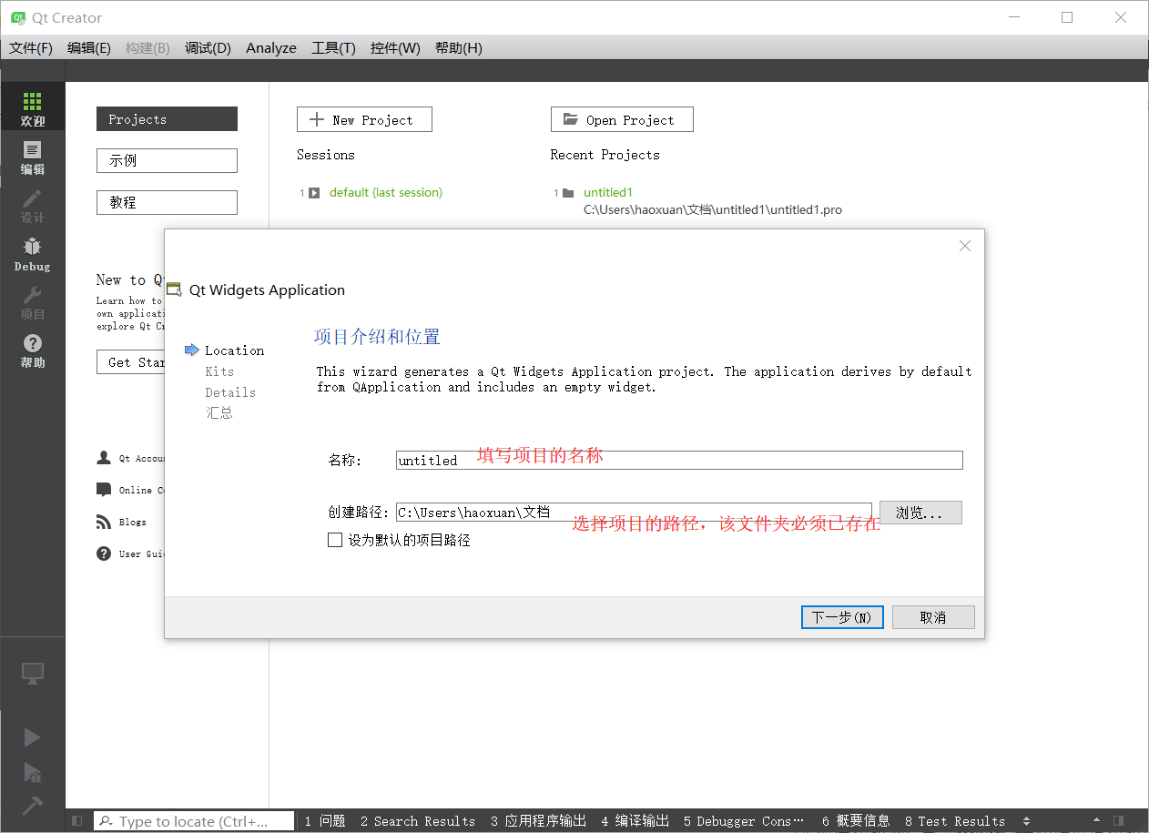
Task: Open the 工具(T) menu
Action: (333, 48)
